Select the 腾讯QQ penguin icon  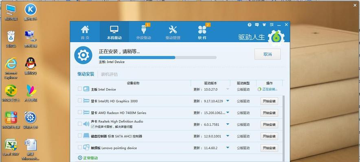pyautogui.click(x=31, y=66)
